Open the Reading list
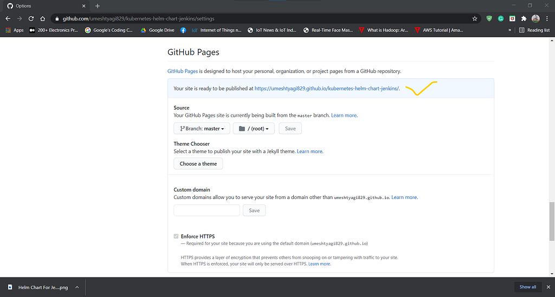Image resolution: width=555 pixels, height=297 pixels. pyautogui.click(x=534, y=30)
